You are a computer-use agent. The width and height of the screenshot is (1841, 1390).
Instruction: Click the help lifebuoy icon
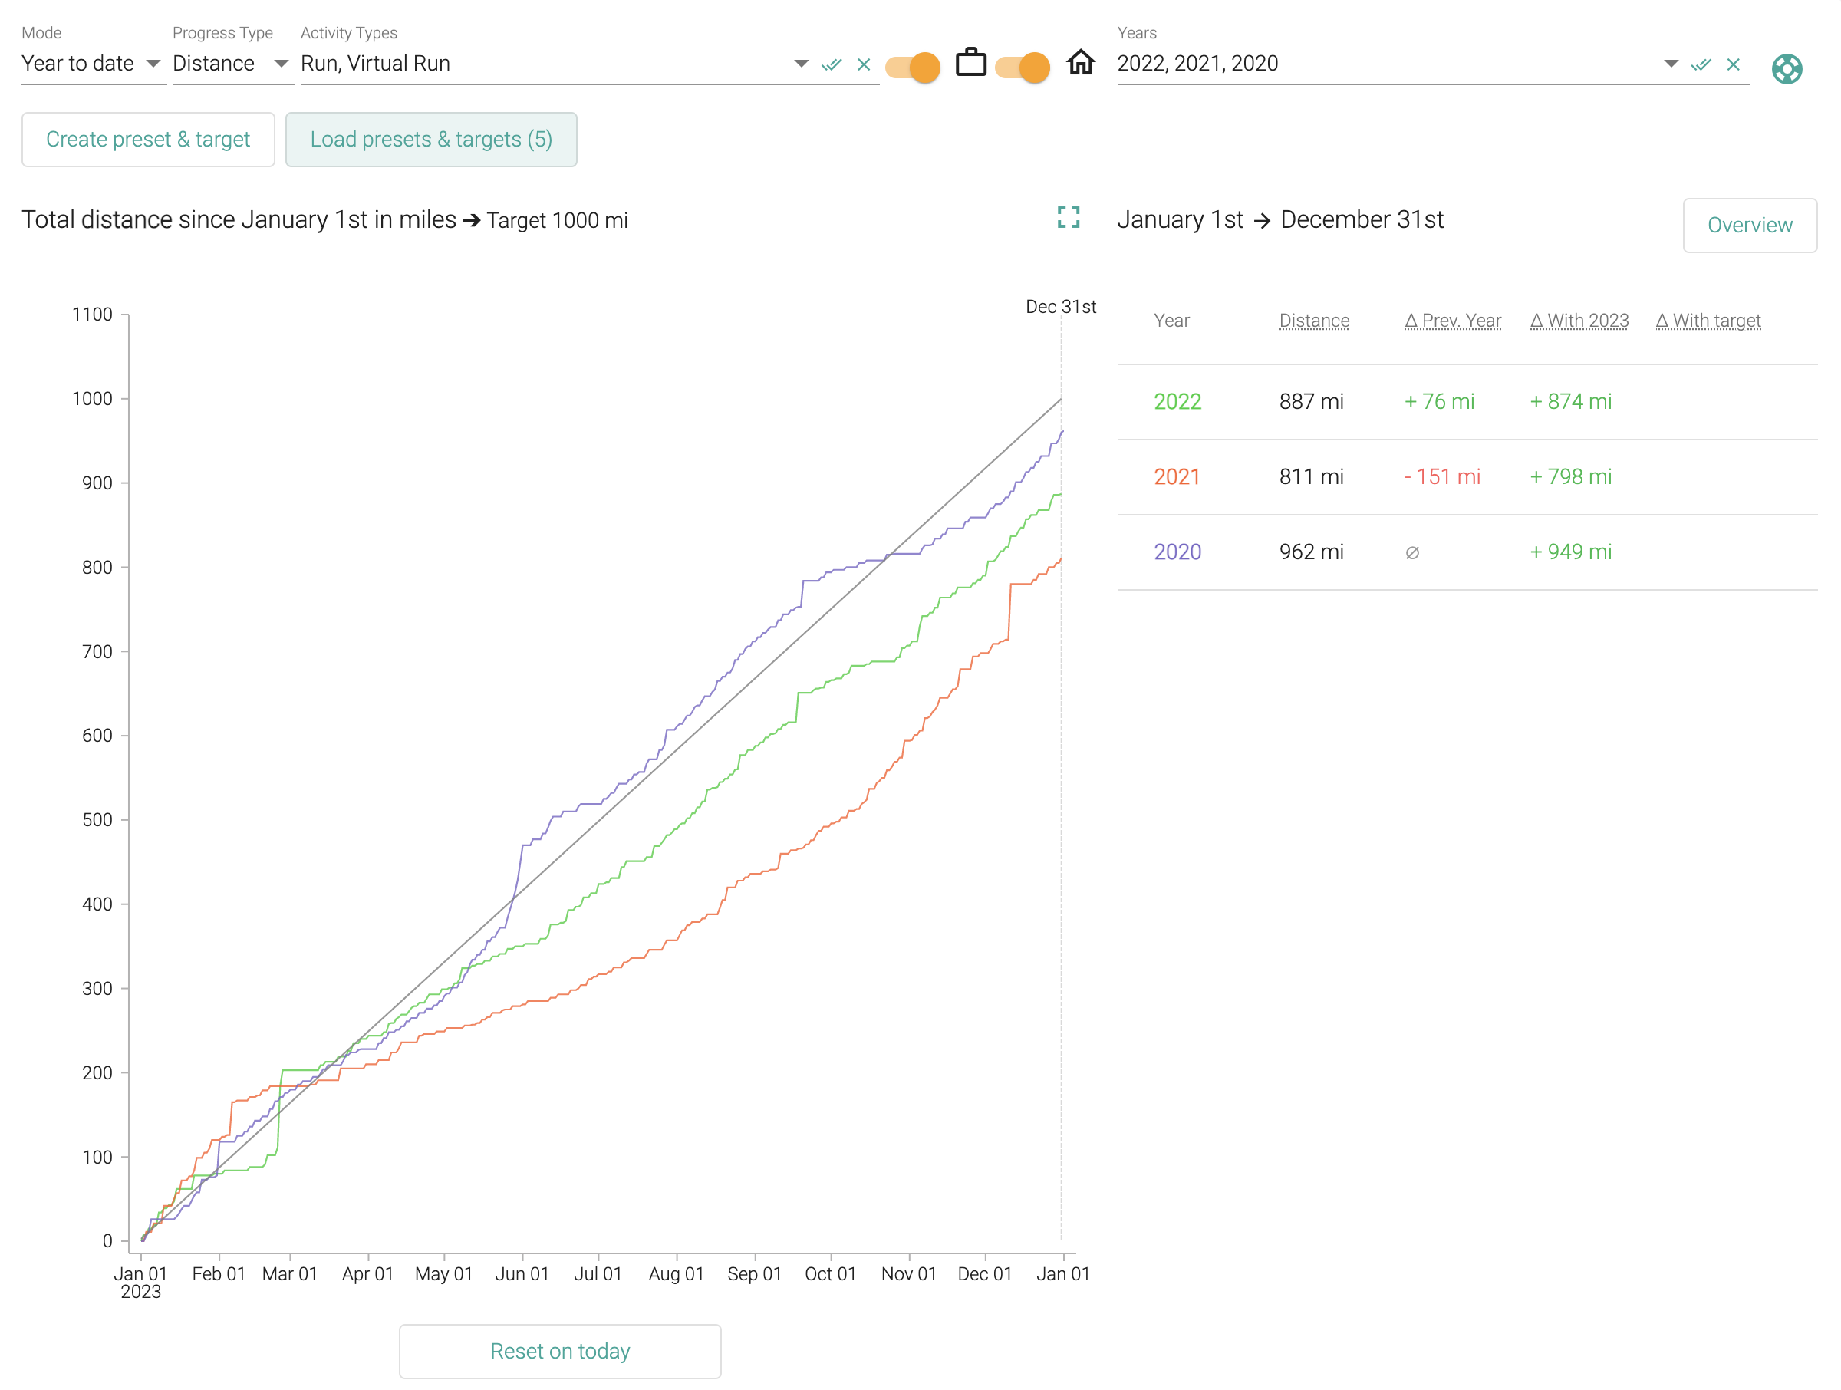click(1786, 68)
